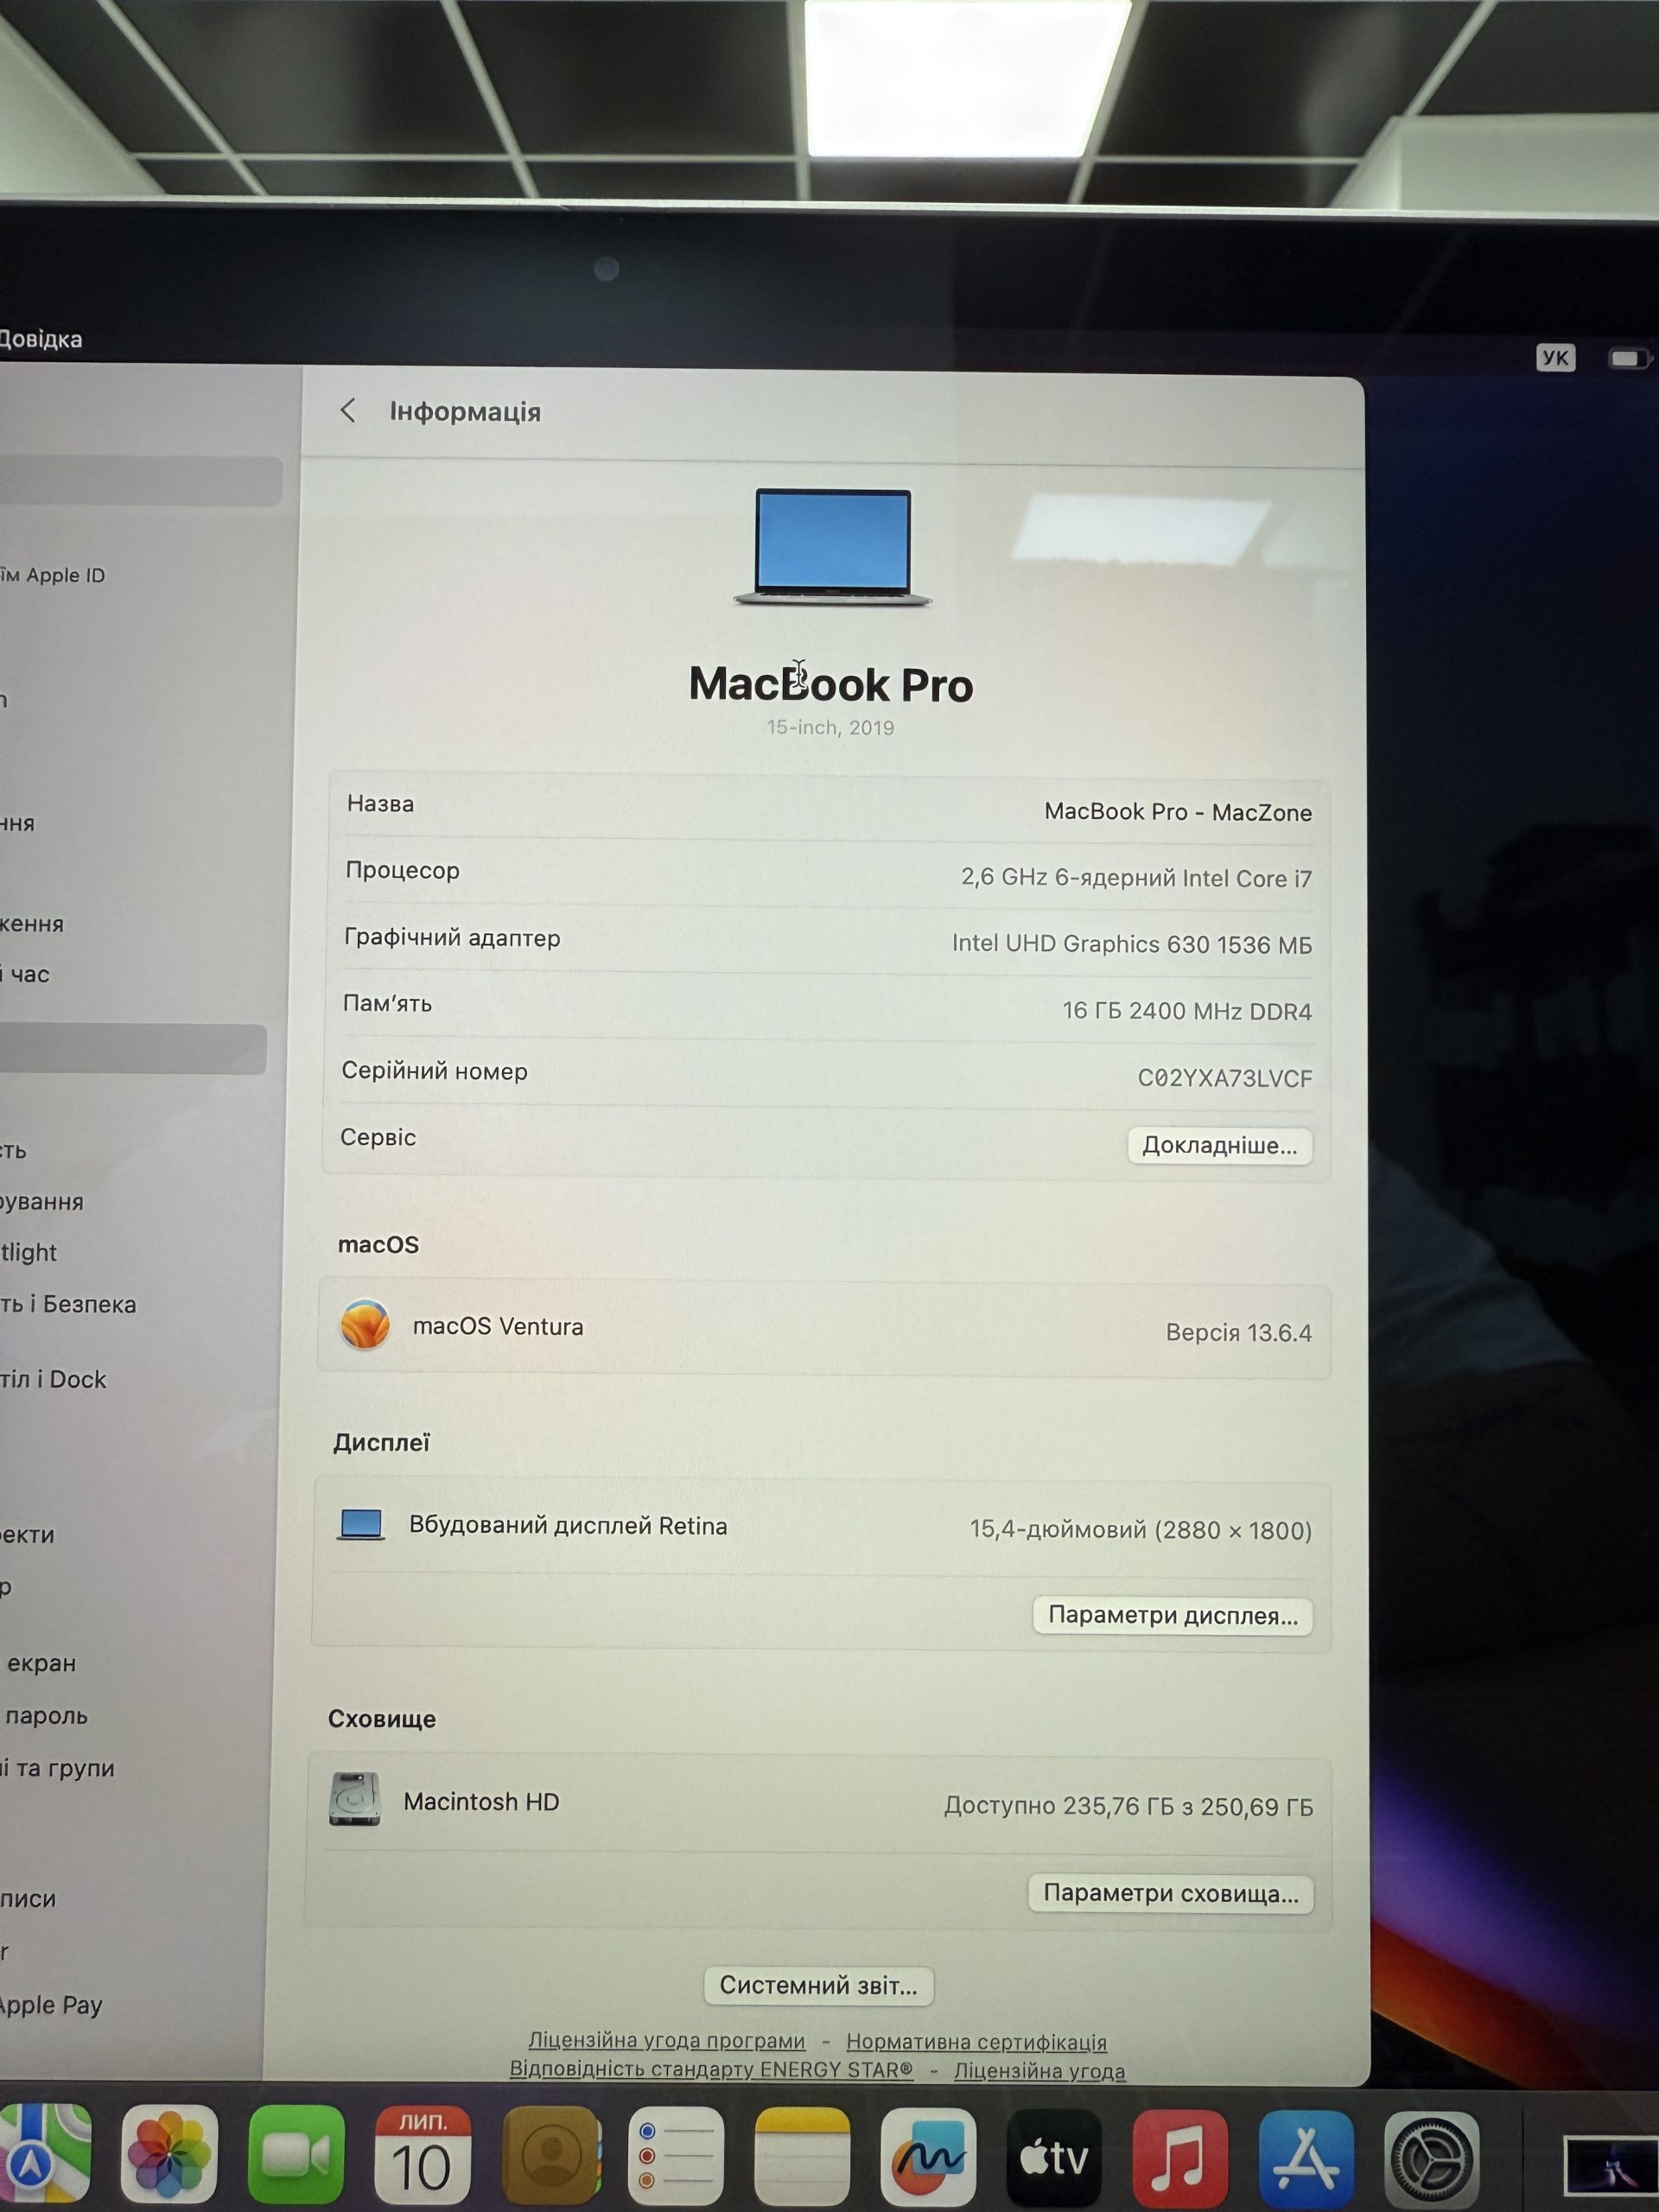Open Apple Pay sidebar item
This screenshot has height=2212, width=1659.
51,2005
